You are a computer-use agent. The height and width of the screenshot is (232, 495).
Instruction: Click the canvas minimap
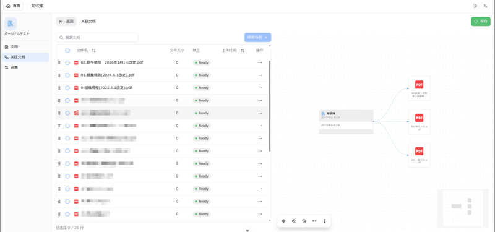pos(463,208)
